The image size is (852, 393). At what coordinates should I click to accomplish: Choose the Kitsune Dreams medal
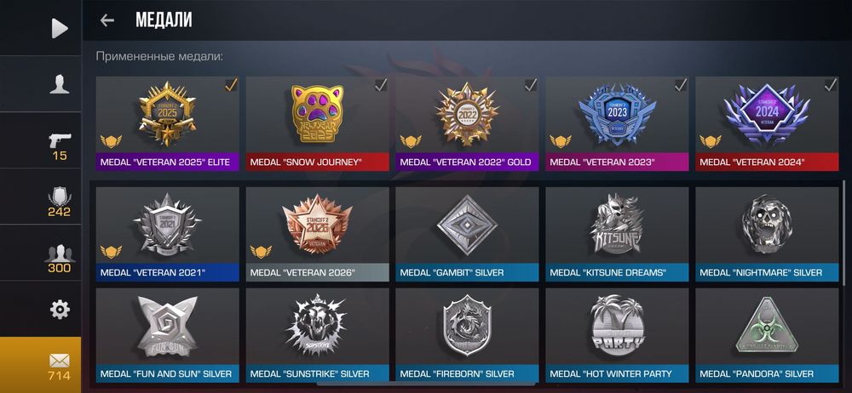point(617,234)
